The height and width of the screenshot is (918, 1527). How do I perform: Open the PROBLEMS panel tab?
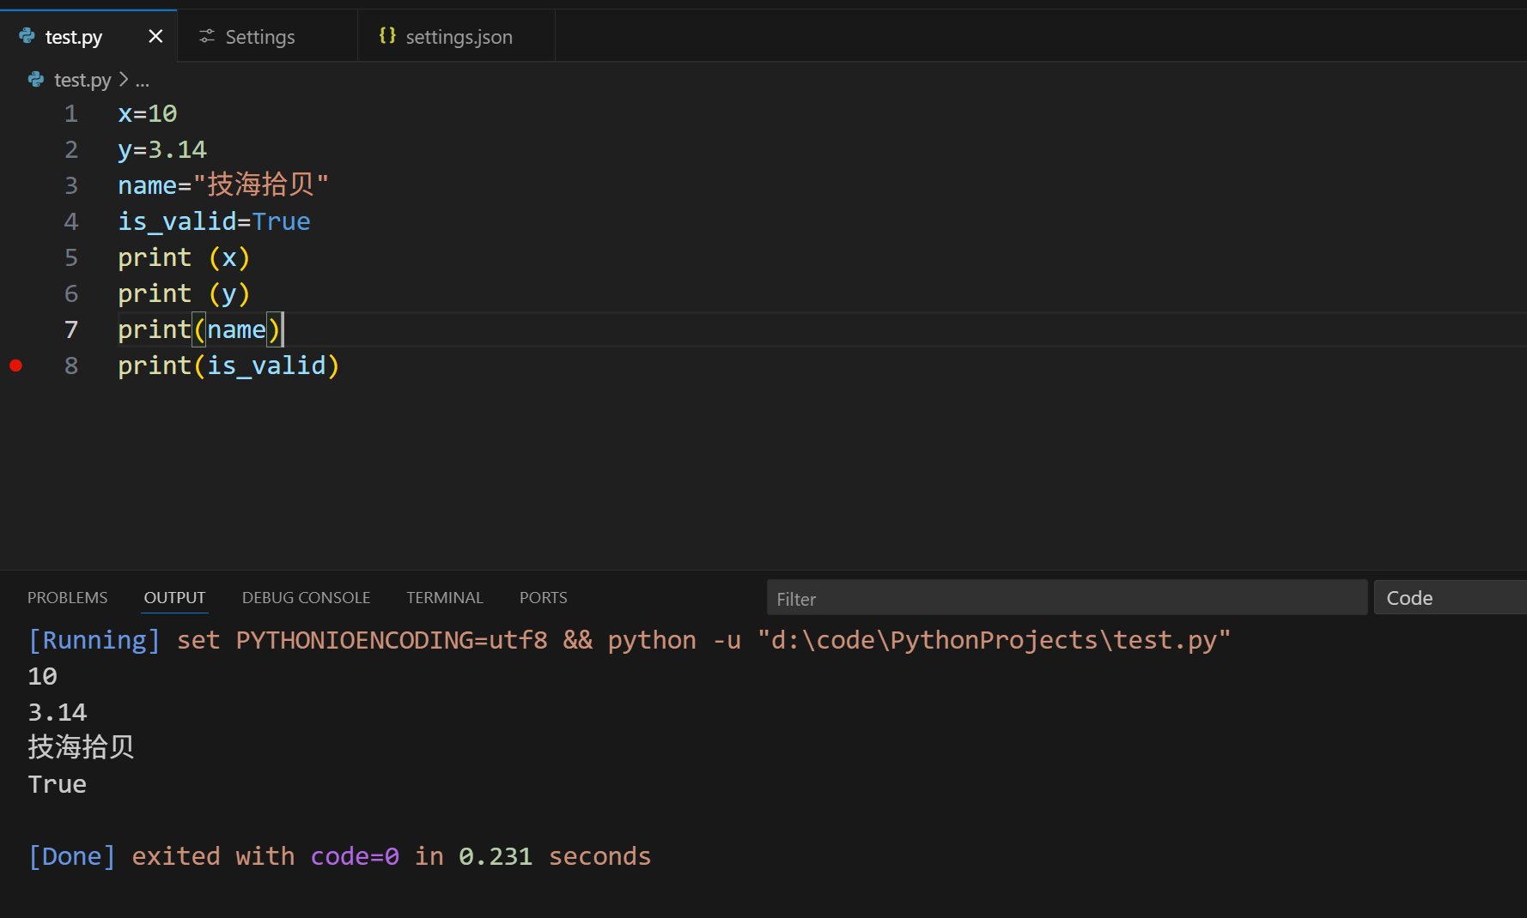(x=68, y=597)
